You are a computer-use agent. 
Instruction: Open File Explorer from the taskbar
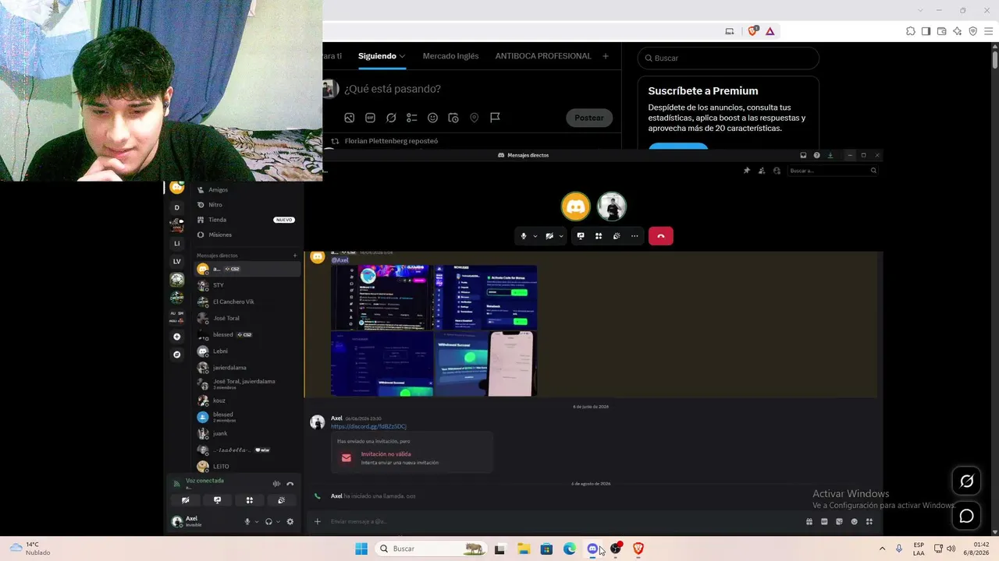pyautogui.click(x=523, y=549)
